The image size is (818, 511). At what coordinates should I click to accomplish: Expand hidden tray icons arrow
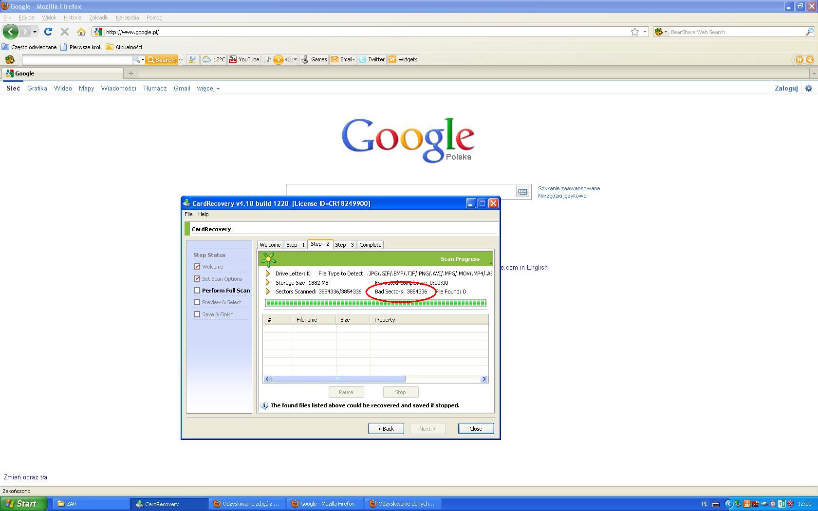[728, 504]
